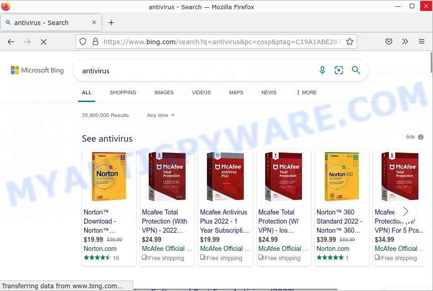Click McAfee AntiVirus Plus box image
Image resolution: width=433 pixels, height=291 pixels.
coord(225,176)
